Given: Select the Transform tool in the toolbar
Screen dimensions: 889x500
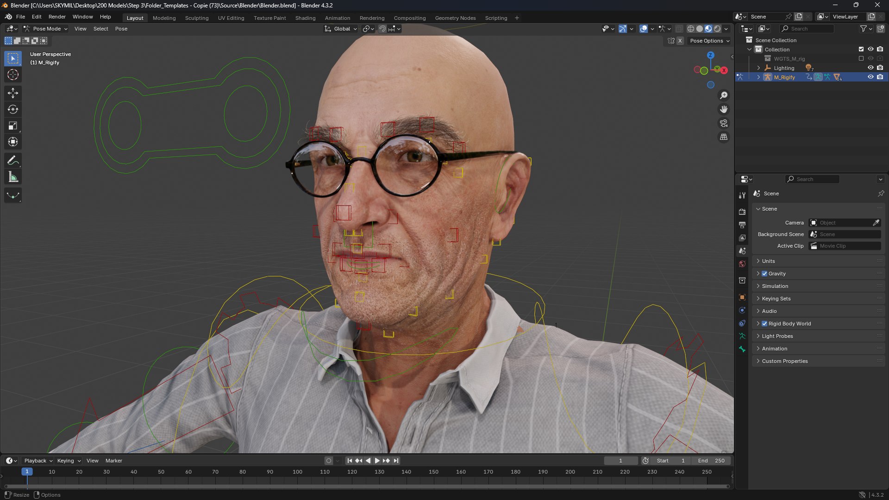Looking at the screenshot, I should click(13, 142).
